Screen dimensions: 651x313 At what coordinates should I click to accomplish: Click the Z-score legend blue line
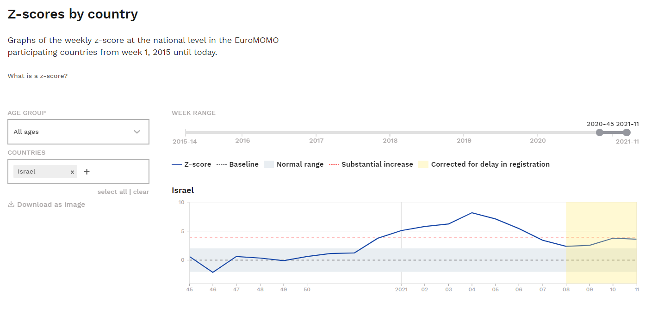click(176, 164)
